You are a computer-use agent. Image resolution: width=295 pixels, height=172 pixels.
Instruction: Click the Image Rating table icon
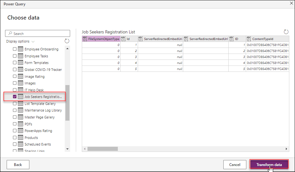(21, 76)
